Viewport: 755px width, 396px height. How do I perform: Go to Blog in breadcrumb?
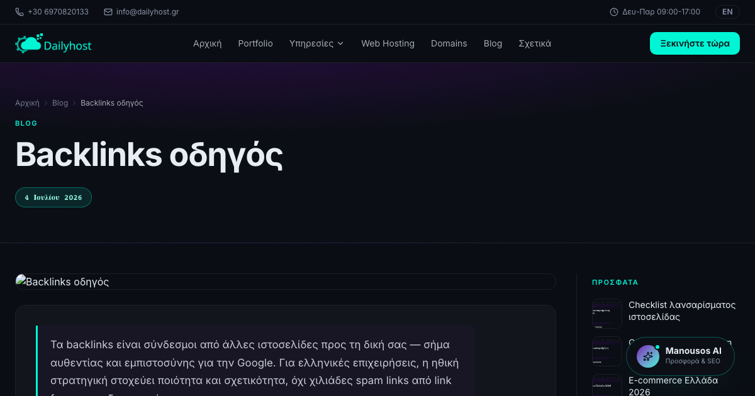[60, 103]
